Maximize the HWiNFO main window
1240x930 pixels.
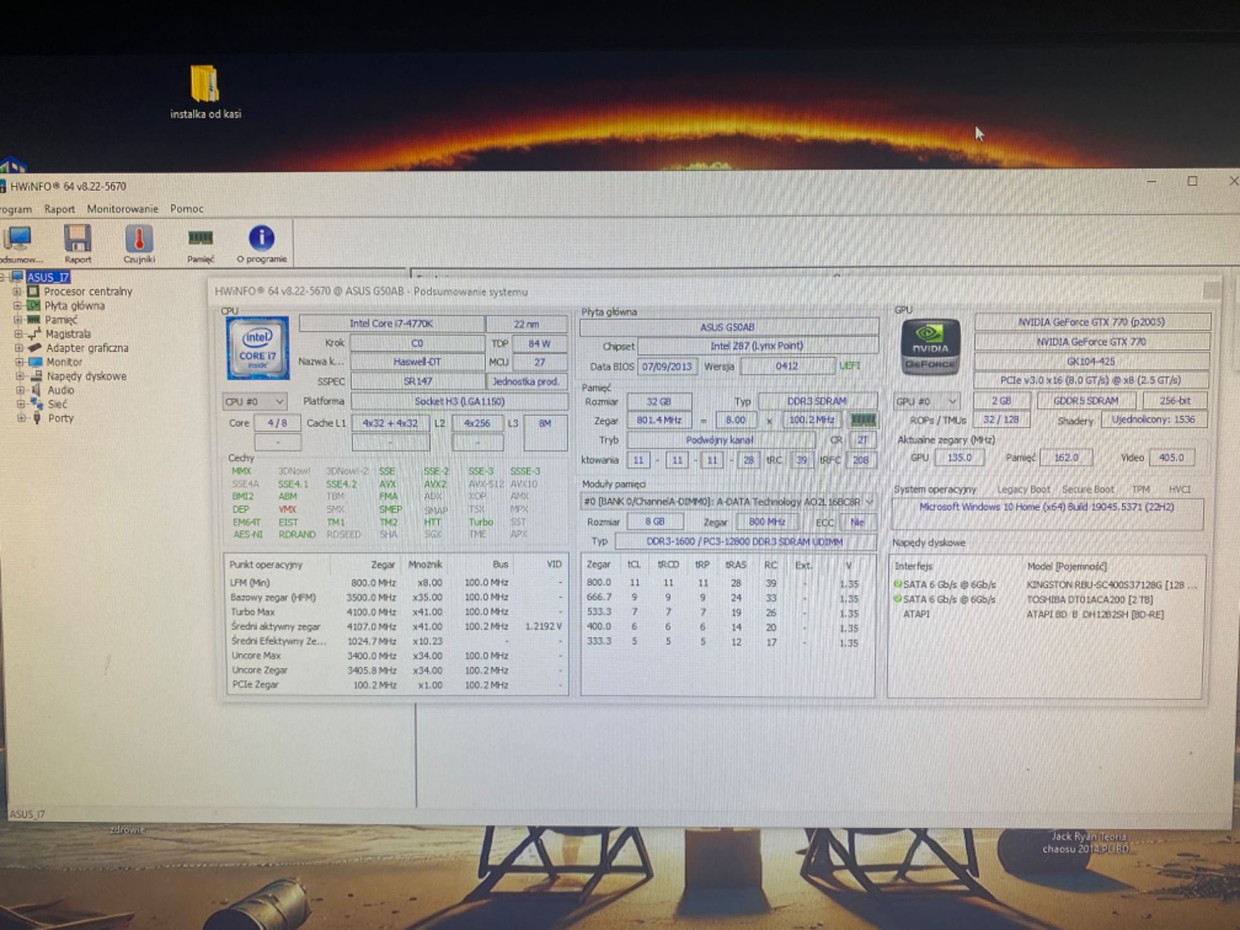pyautogui.click(x=1192, y=181)
